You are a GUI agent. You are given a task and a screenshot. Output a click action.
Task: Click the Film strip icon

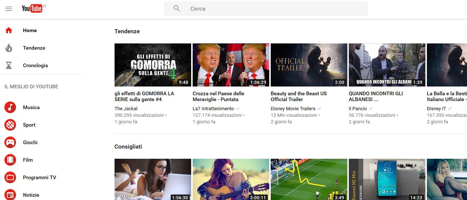(10, 160)
